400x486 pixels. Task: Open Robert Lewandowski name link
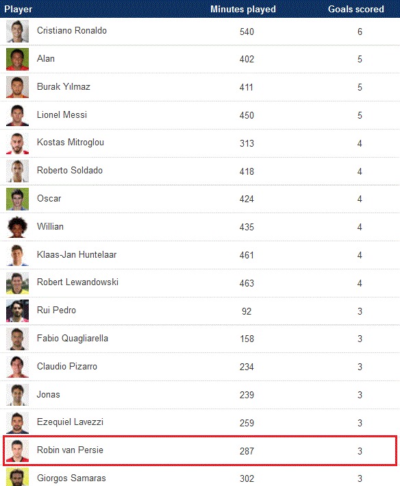[77, 282]
